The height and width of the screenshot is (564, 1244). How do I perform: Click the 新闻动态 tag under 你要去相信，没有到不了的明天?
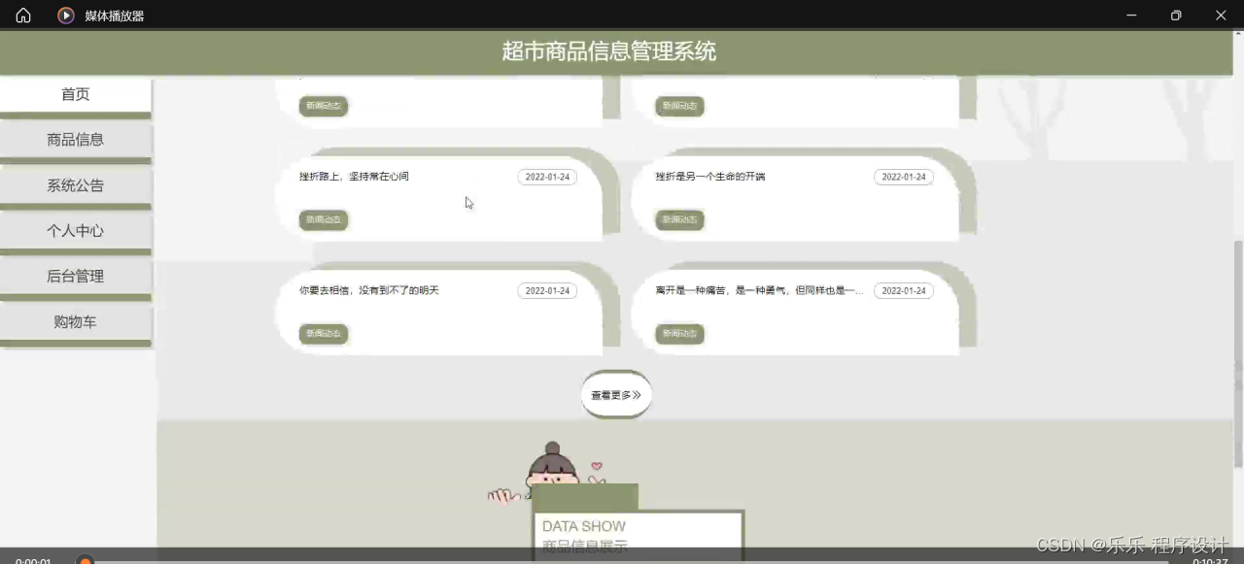(x=323, y=333)
